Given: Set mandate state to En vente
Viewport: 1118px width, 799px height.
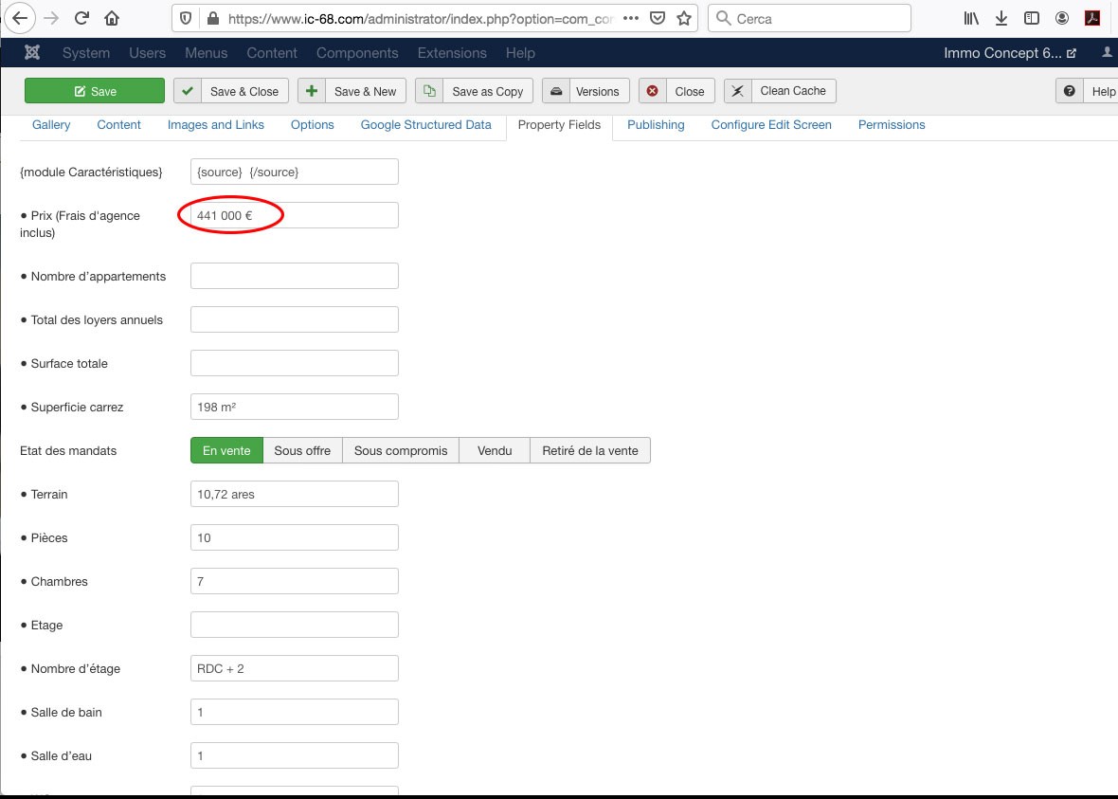Looking at the screenshot, I should click(x=226, y=450).
